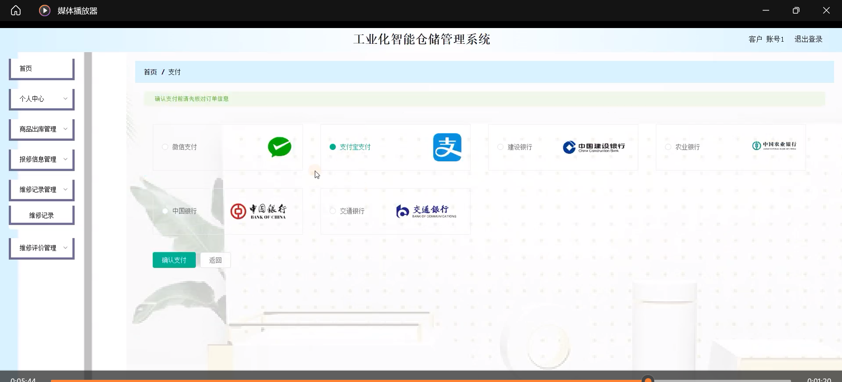Click the WeChat Pay green logo
This screenshot has height=382, width=842.
click(279, 147)
